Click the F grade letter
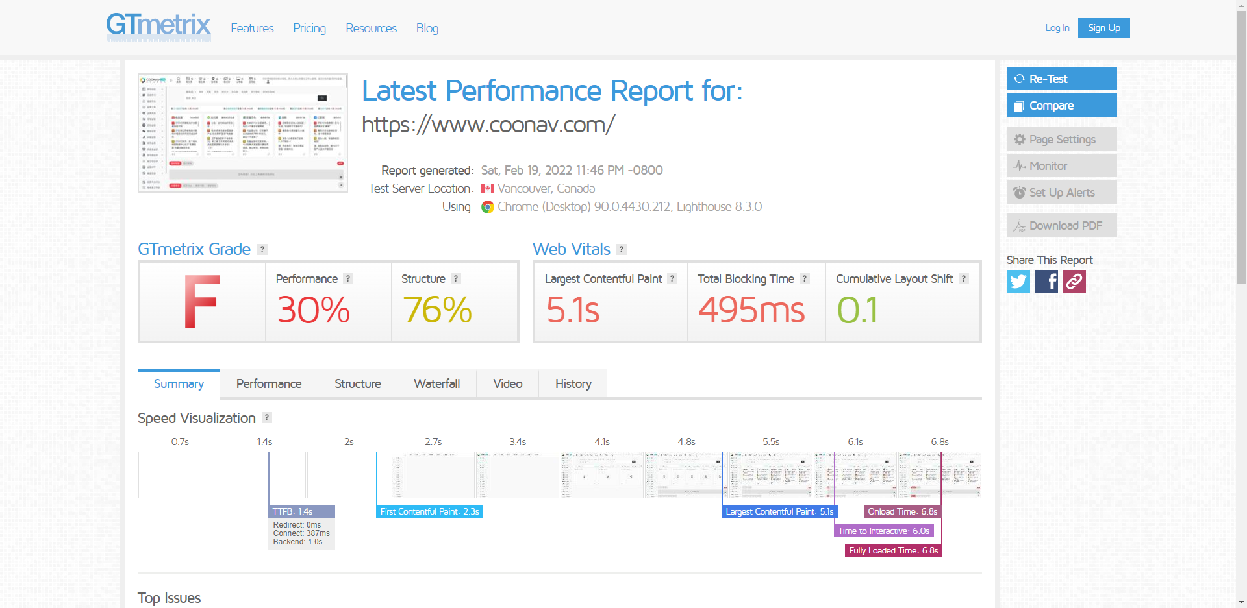Screen dimensions: 1247x608 (201, 302)
